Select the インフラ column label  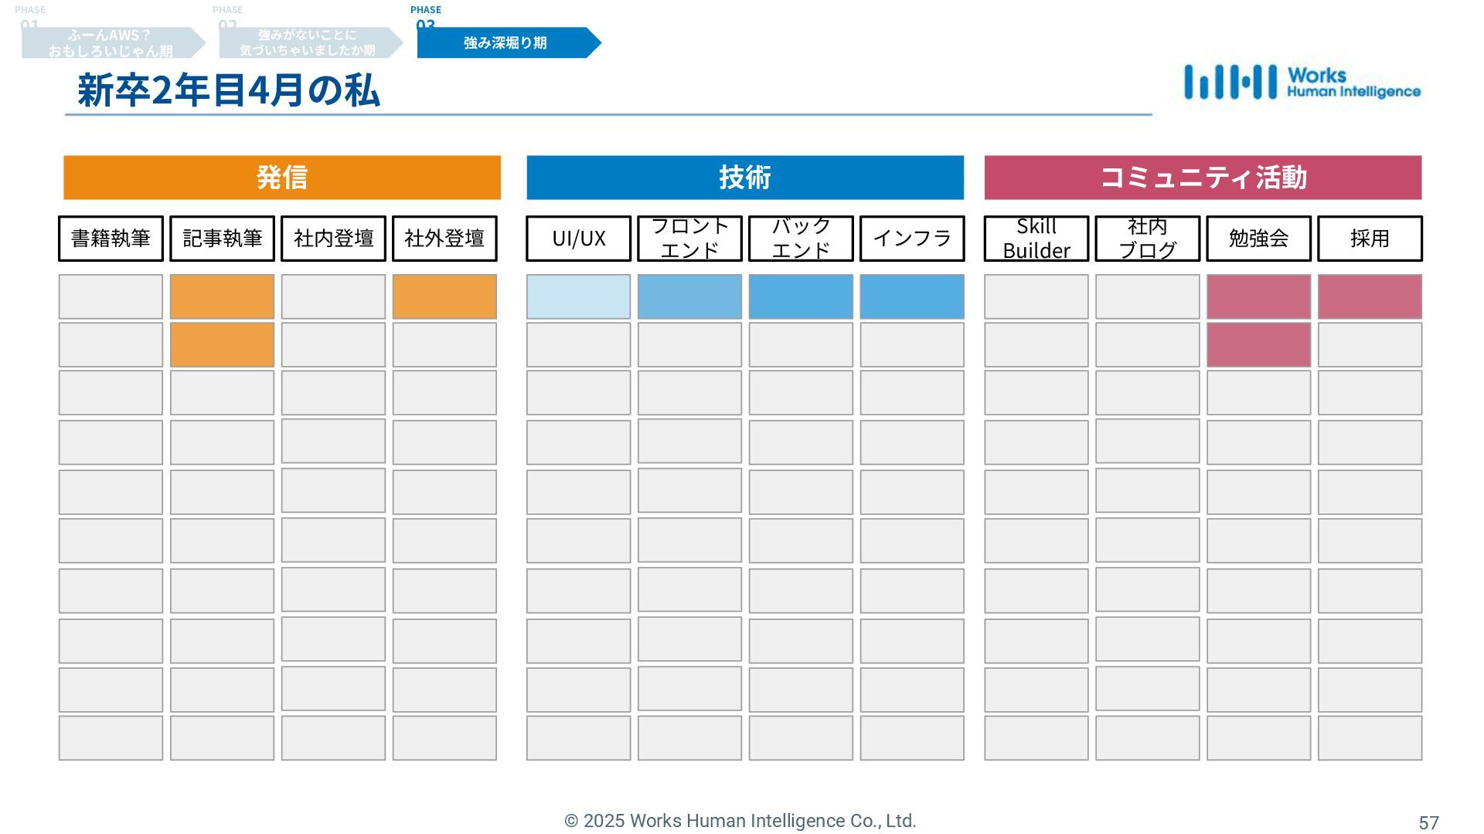912,239
